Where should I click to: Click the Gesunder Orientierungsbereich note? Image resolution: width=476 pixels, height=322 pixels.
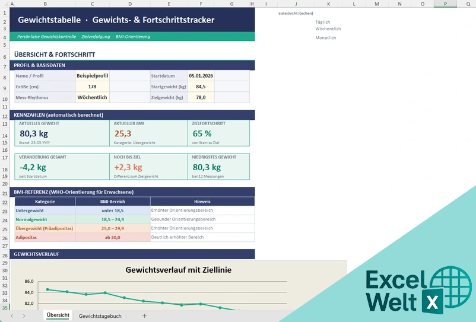[x=183, y=219]
